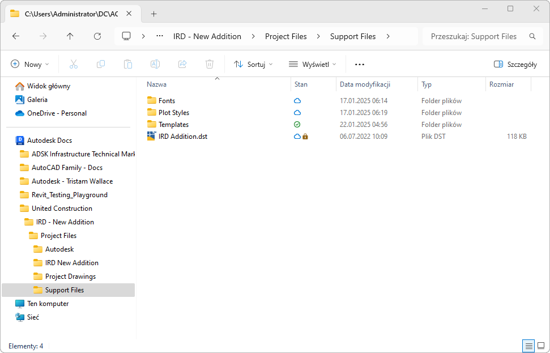
Task: Refresh the current folder view
Action: (x=97, y=36)
